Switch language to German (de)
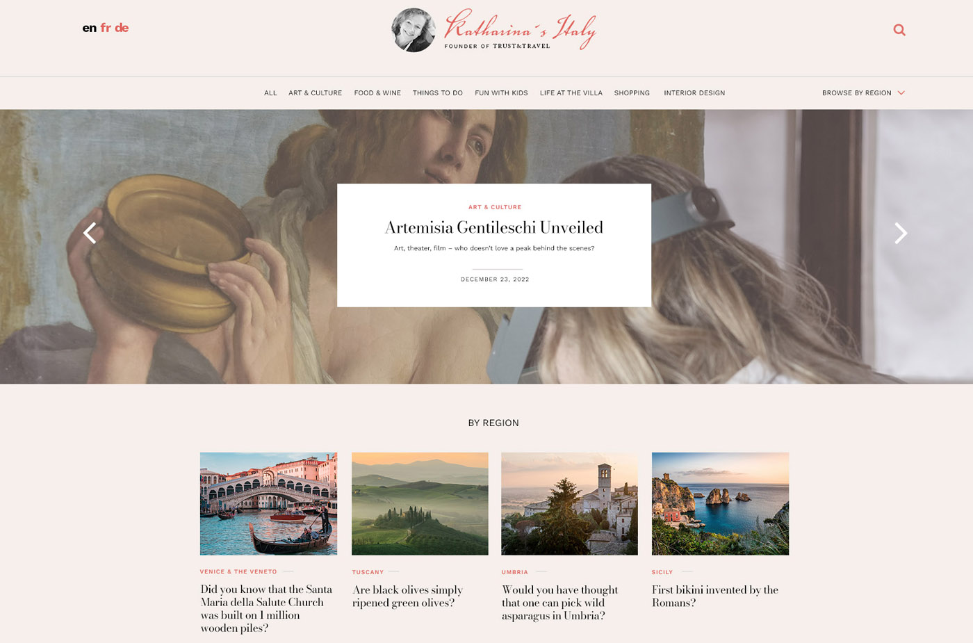Screen dimensions: 973x643 click(x=122, y=28)
